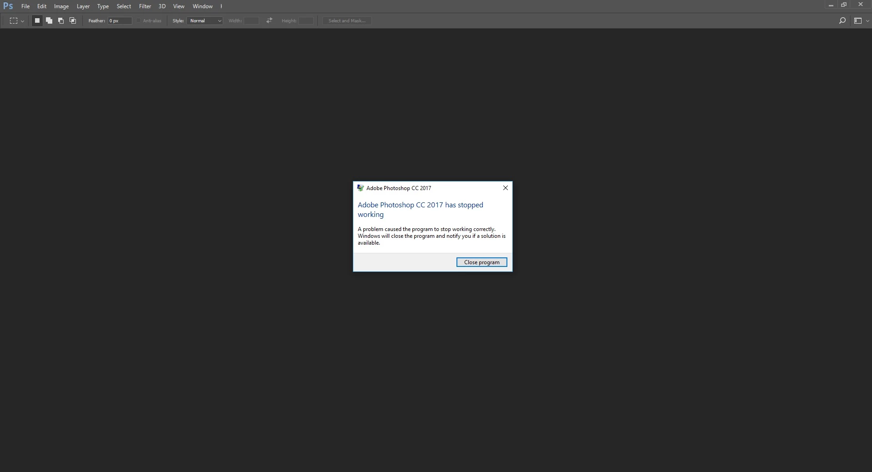The image size is (872, 472).
Task: Click the swap width and height arrows icon
Action: pyautogui.click(x=270, y=20)
